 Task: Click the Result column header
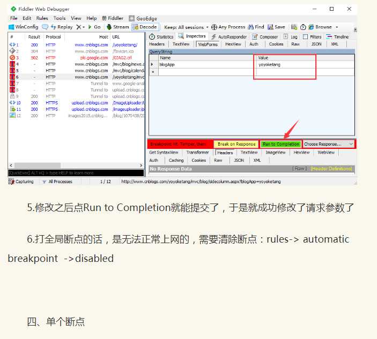pyautogui.click(x=34, y=37)
